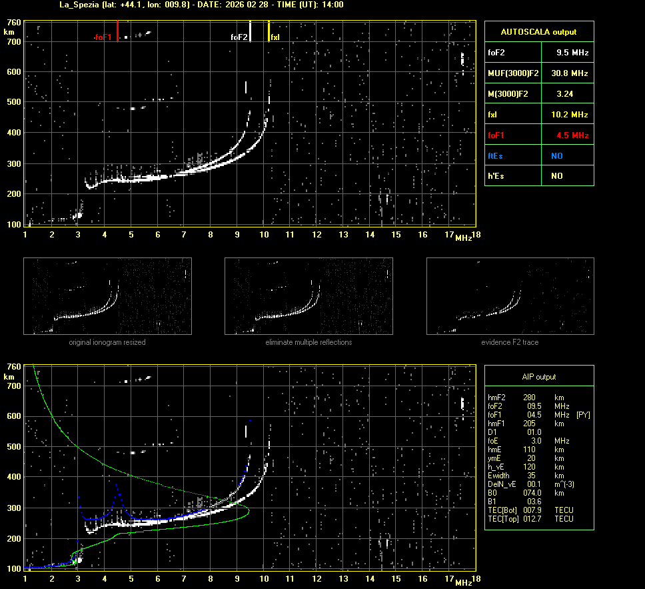
Task: Select the eliminate multiple reflections thumbnail
Action: coord(309,296)
